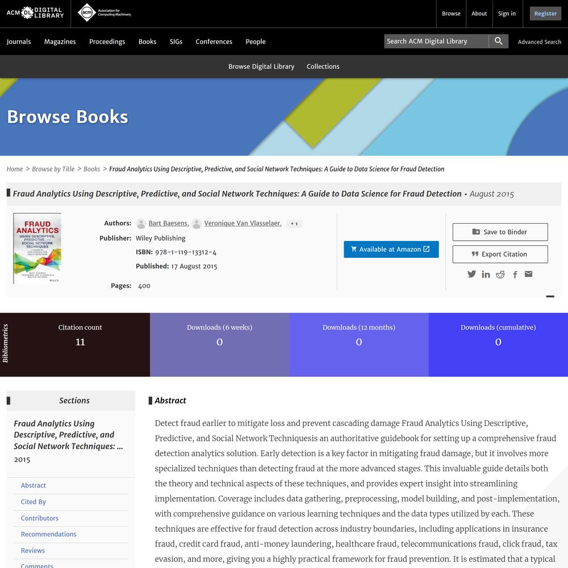Click Downloads (6 weeks) metric tile
The image size is (568, 568).
[219, 345]
